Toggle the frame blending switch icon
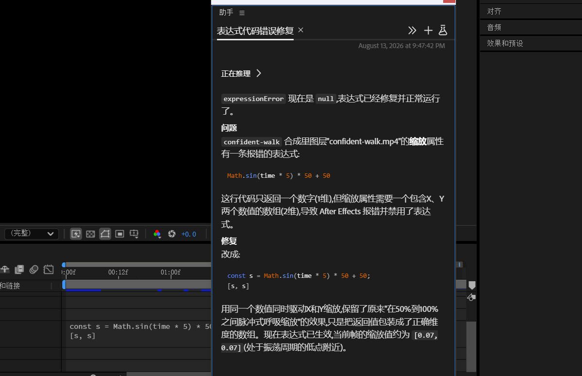582x376 pixels. point(19,269)
